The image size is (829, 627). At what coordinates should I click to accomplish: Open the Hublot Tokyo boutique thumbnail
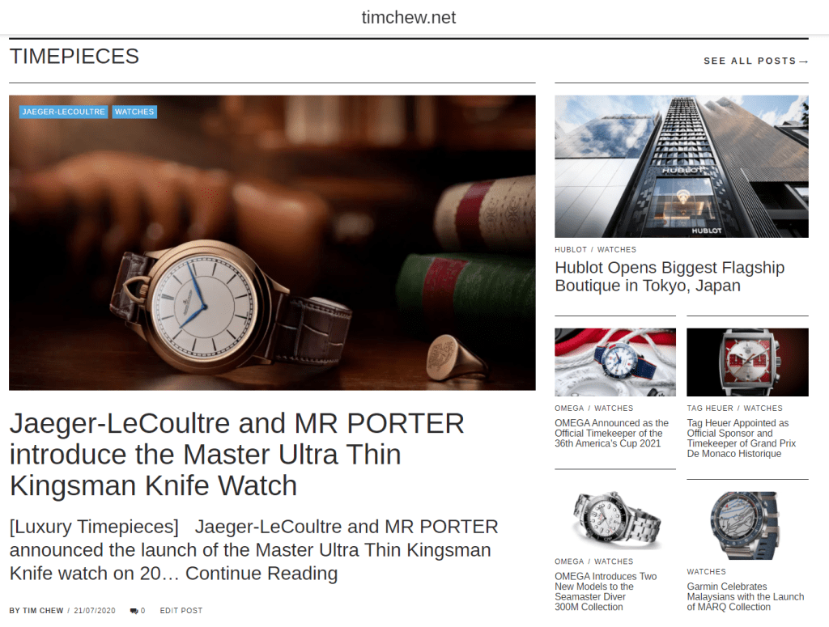coord(682,167)
